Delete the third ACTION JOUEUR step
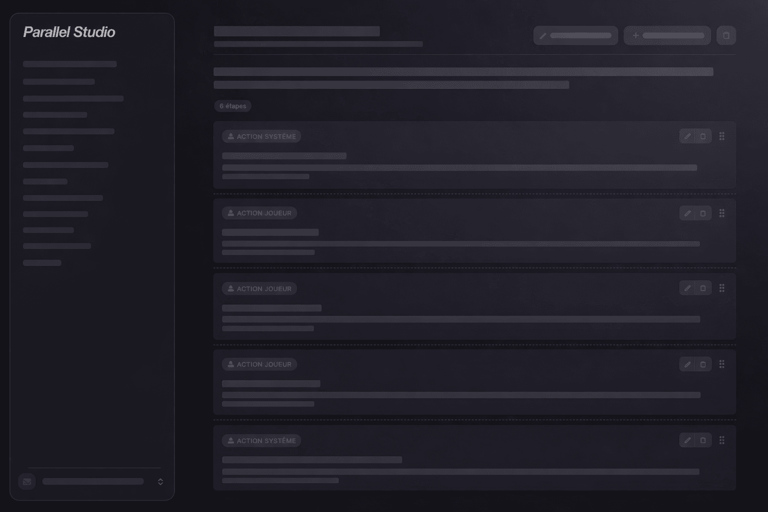768x512 pixels. point(703,364)
